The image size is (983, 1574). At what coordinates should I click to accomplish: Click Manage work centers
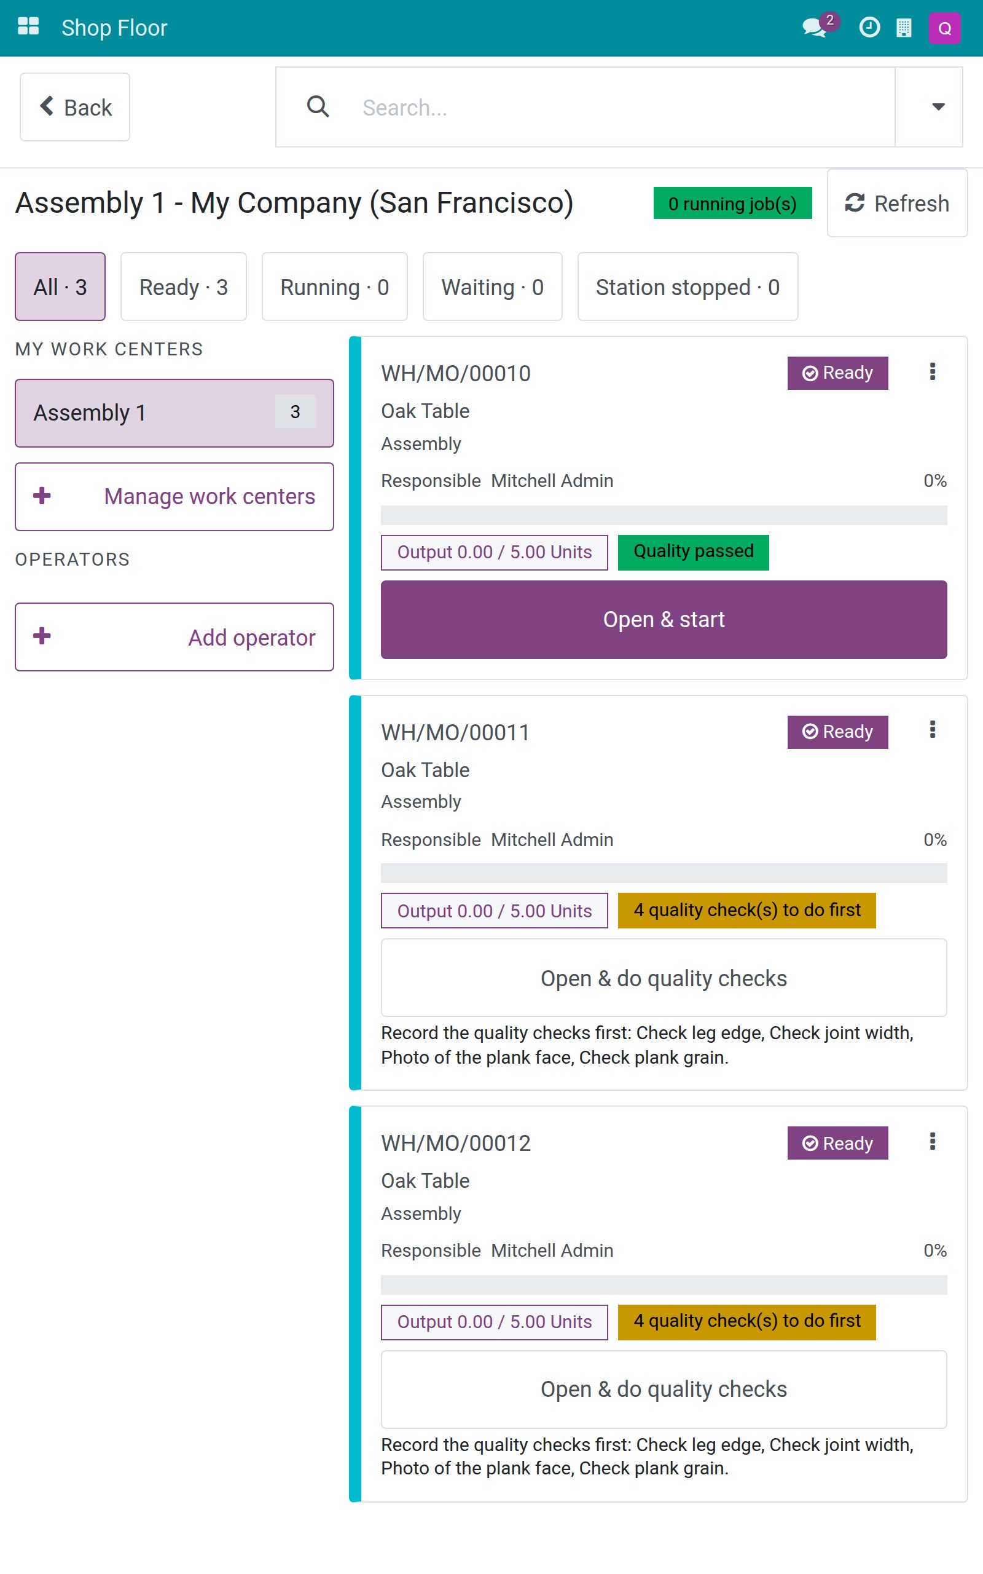(x=174, y=497)
